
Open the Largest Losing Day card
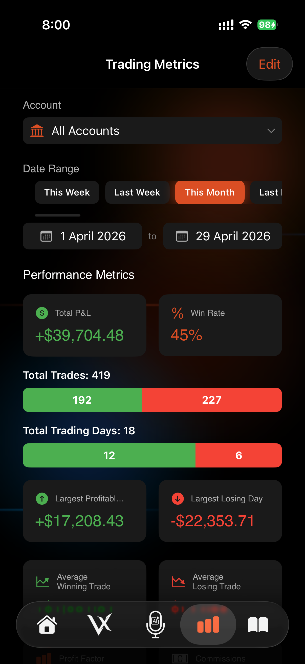[220, 511]
